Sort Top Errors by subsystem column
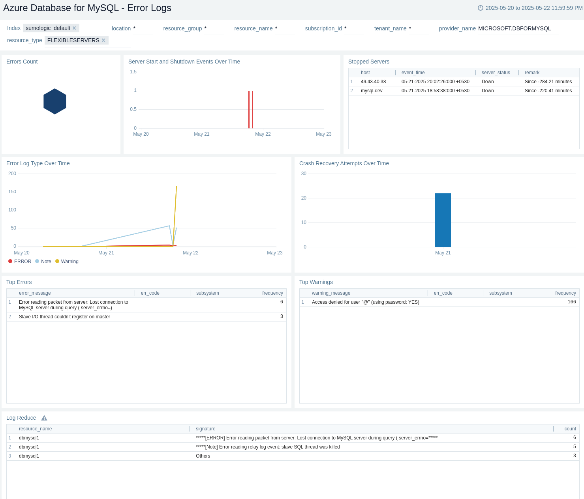The image size is (584, 499). (208, 293)
